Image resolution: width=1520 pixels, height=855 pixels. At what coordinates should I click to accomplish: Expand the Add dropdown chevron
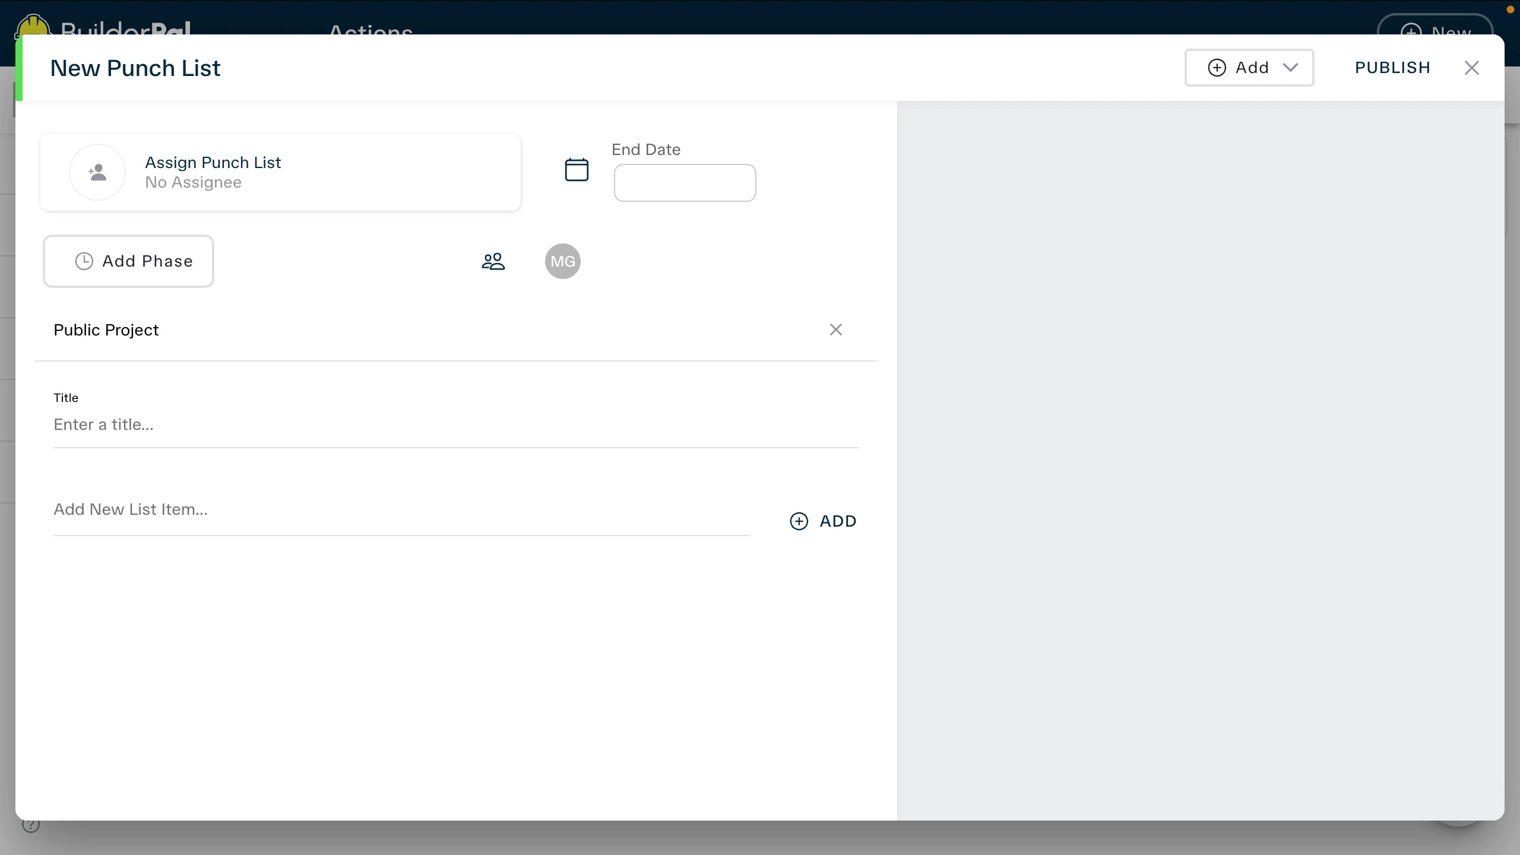1290,68
